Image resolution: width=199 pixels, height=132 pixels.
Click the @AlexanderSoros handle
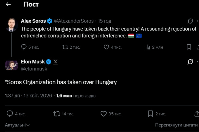(74, 21)
